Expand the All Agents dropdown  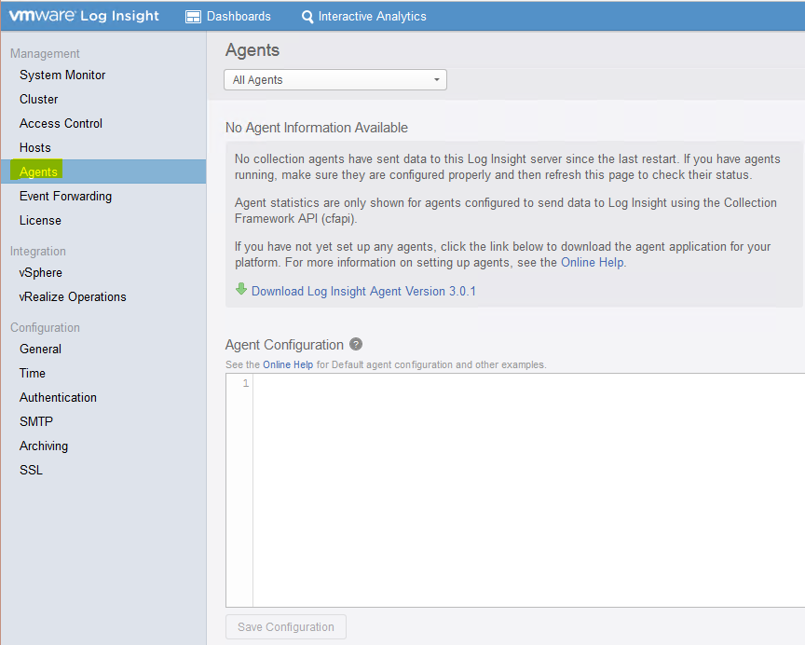point(335,79)
